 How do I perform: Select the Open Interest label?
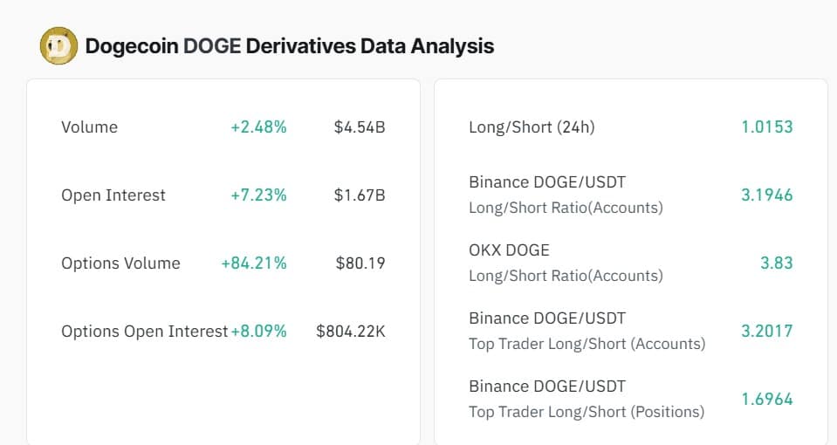tap(113, 195)
